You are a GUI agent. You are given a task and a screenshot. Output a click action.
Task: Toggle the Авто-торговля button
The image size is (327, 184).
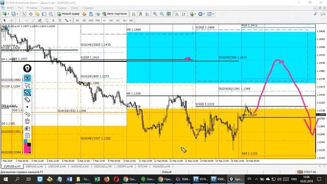[114, 14]
